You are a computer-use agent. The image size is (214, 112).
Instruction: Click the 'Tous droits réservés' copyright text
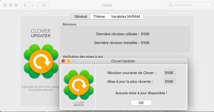41,90
